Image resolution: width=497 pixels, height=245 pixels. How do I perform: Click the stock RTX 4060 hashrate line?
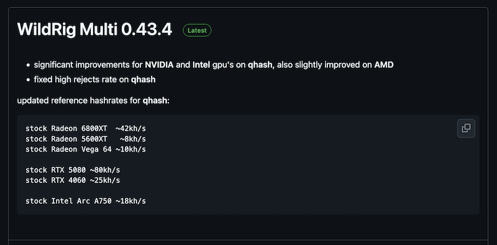[x=73, y=180]
